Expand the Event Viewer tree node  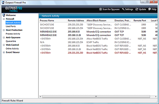point(4,52)
